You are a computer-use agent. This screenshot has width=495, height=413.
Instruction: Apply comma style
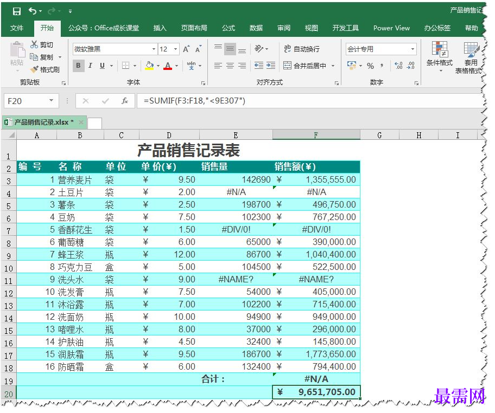[x=382, y=66]
